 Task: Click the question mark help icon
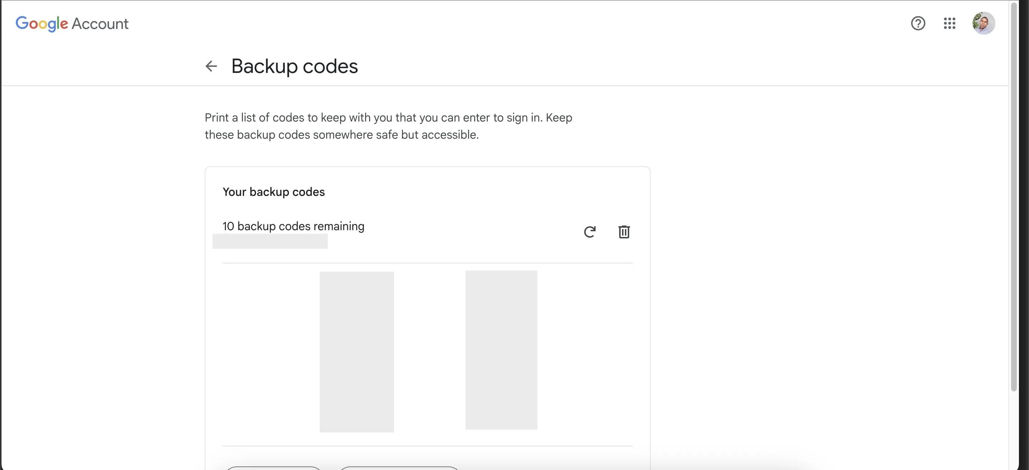coord(918,24)
